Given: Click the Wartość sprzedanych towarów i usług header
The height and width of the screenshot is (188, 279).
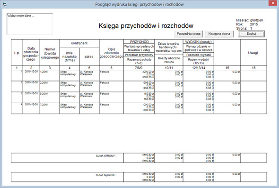Looking at the screenshot, I should click(x=139, y=48).
